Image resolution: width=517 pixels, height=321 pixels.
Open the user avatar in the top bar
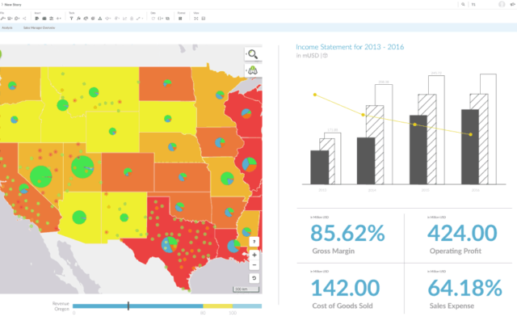point(502,4)
